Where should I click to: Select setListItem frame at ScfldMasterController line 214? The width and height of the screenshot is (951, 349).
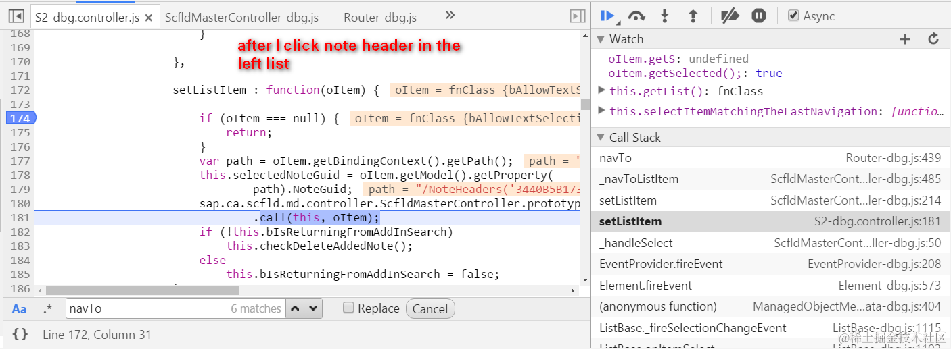click(771, 200)
